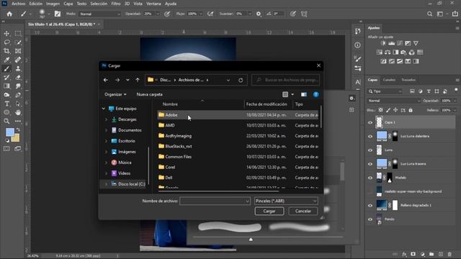Viewport: 461px width, 259px height.
Task: Create new group folder icon in Layers
Action: 431,254
